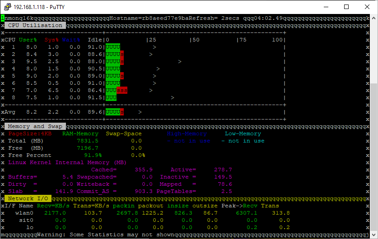The height and width of the screenshot is (239, 378).
Task: Click wlan0 packin value 2697.8
Action: coord(127,213)
